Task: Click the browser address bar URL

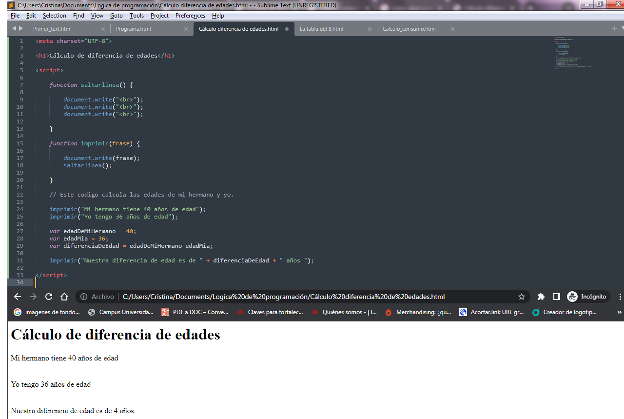Action: (284, 297)
